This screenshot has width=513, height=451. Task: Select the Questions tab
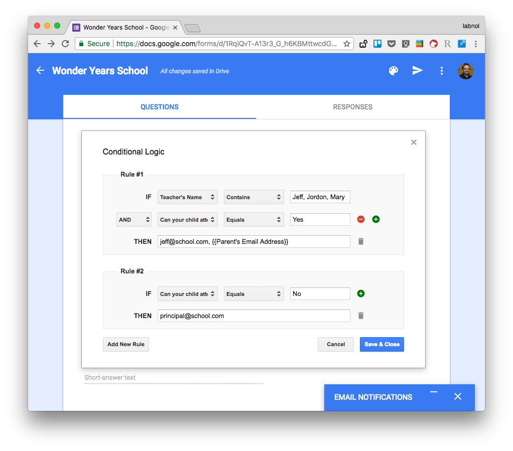(x=159, y=107)
